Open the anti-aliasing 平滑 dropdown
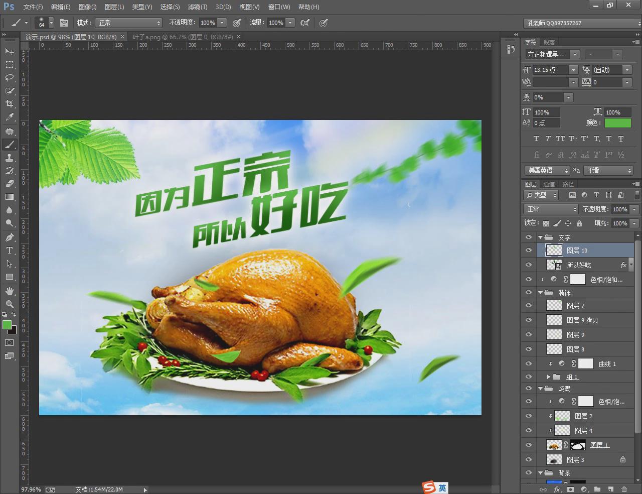 [609, 170]
